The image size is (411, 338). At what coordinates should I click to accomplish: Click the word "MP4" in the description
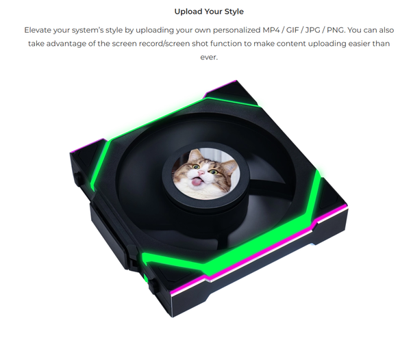click(x=271, y=30)
